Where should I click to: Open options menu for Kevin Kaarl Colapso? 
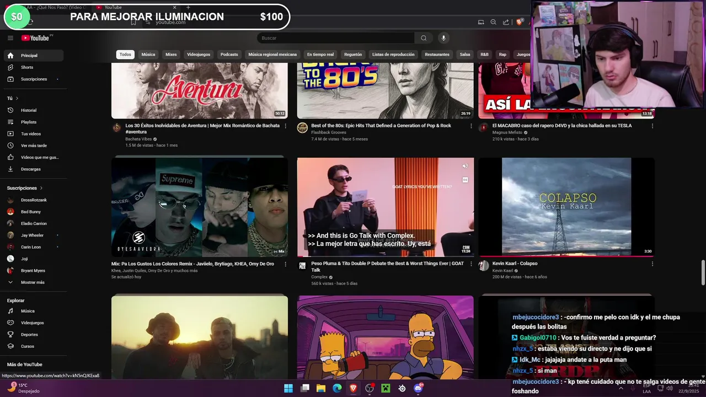pyautogui.click(x=652, y=264)
